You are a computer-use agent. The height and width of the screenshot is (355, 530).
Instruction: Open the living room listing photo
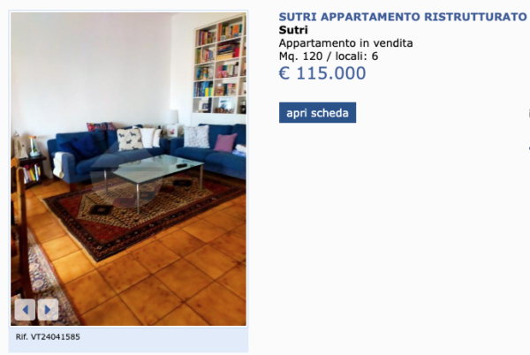click(x=128, y=169)
